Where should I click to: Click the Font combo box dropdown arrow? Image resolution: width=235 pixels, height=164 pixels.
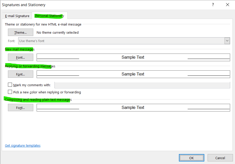[x=227, y=41]
